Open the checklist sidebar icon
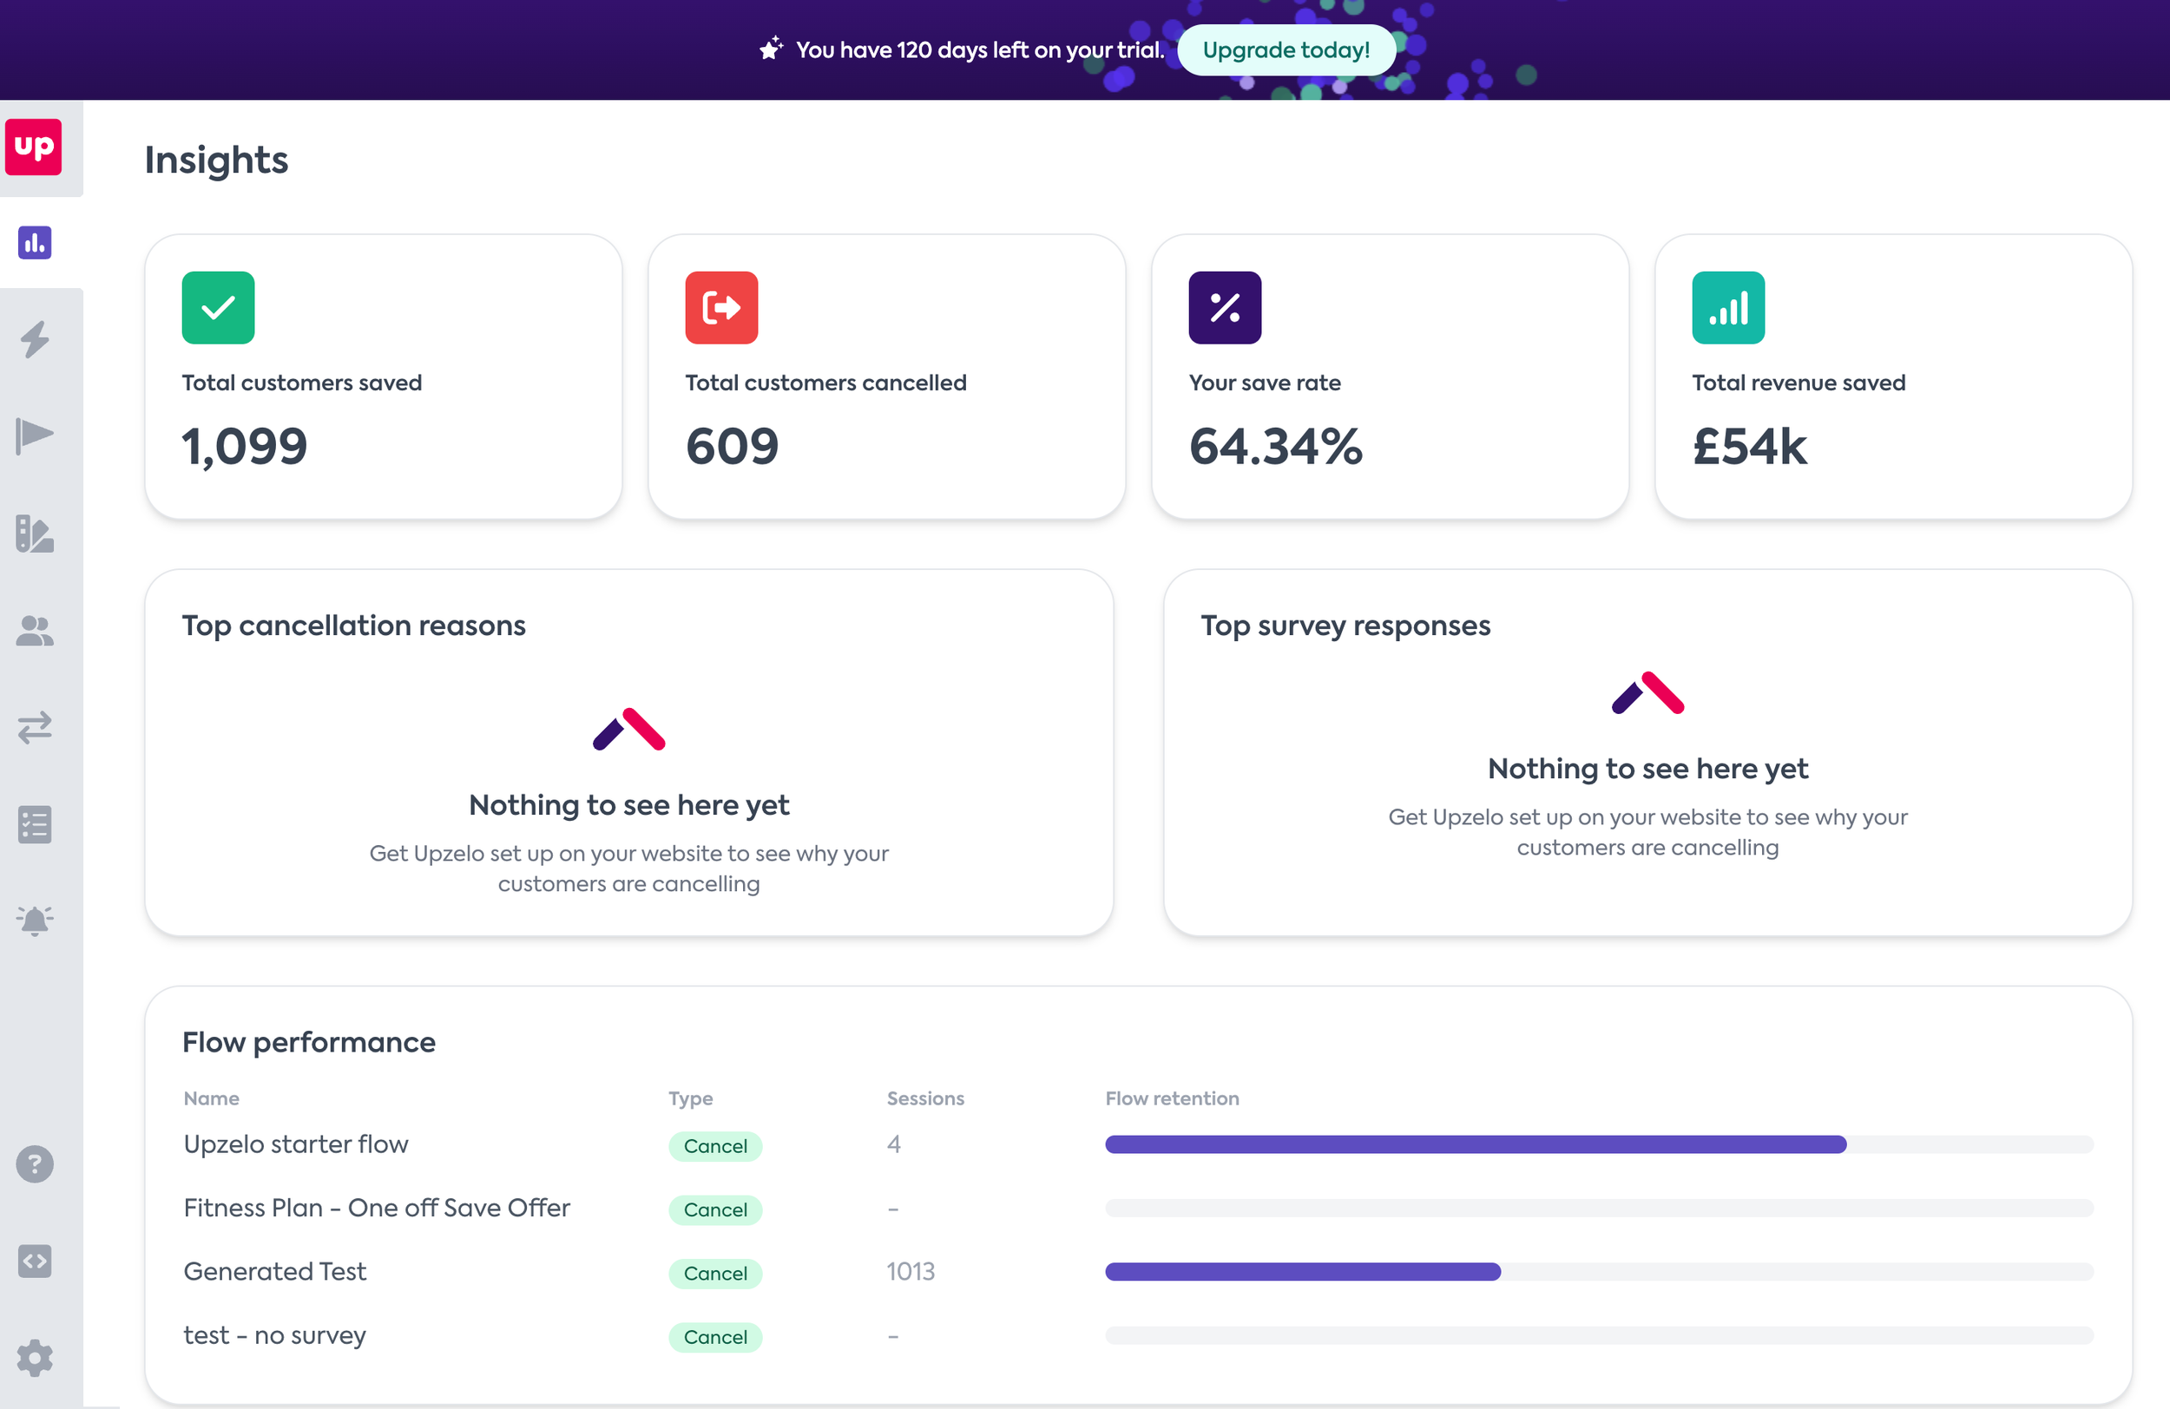This screenshot has width=2170, height=1409. (x=35, y=825)
